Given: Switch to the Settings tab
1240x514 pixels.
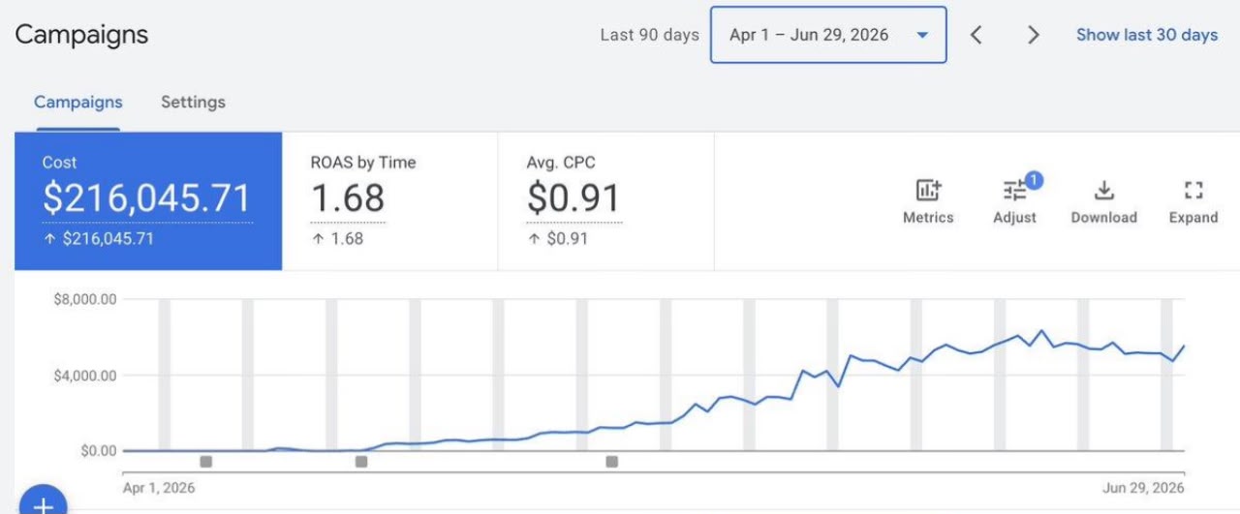Looking at the screenshot, I should (193, 102).
